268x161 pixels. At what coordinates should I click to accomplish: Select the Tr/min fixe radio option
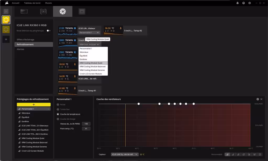point(58,109)
